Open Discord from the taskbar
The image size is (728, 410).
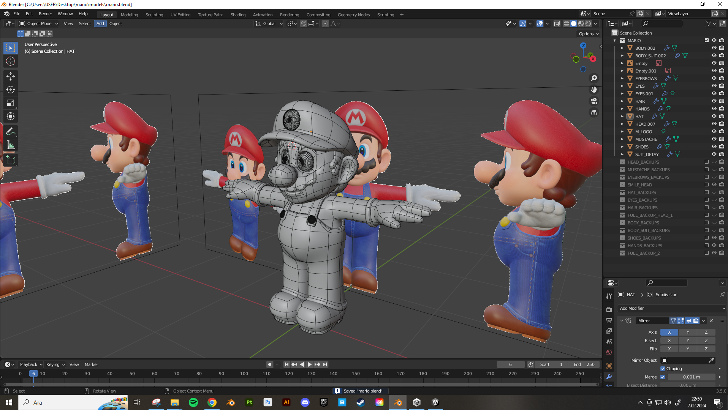305,402
